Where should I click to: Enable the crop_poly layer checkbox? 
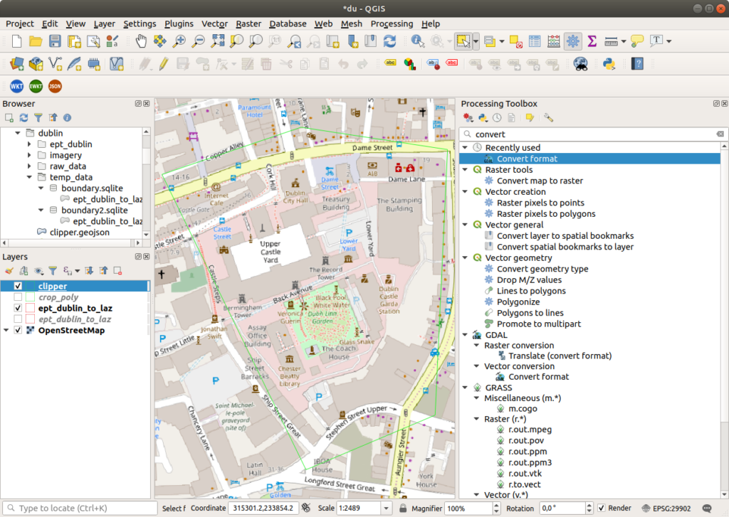(x=18, y=297)
